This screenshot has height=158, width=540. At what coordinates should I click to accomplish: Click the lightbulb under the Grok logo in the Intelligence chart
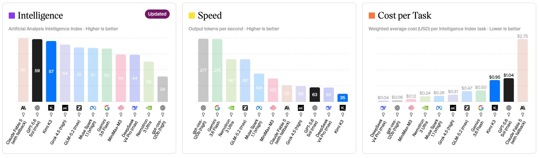(x=65, y=114)
